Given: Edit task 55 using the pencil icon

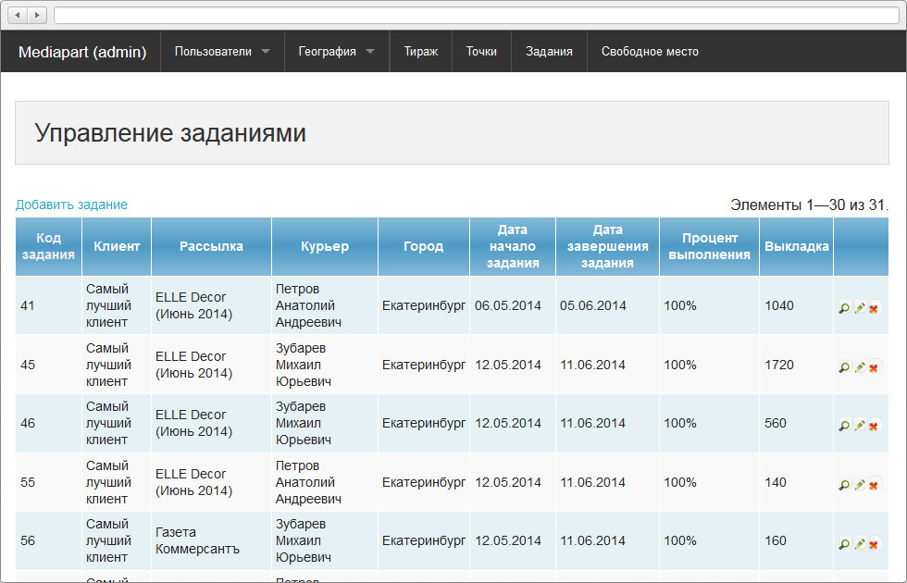Looking at the screenshot, I should [860, 485].
